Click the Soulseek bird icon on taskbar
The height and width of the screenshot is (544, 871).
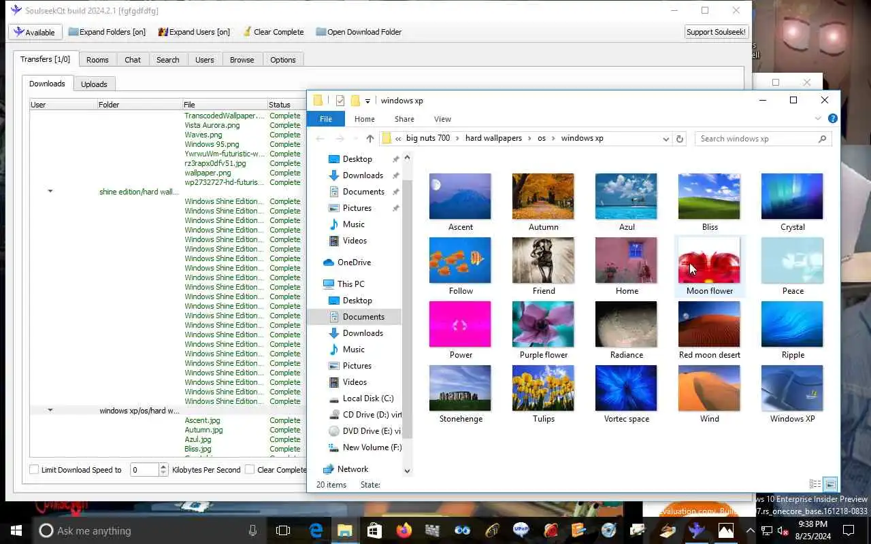pos(696,530)
